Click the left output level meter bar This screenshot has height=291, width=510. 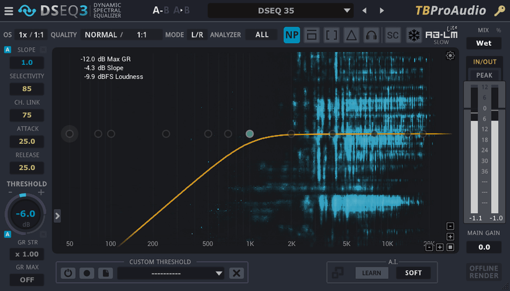(x=474, y=150)
